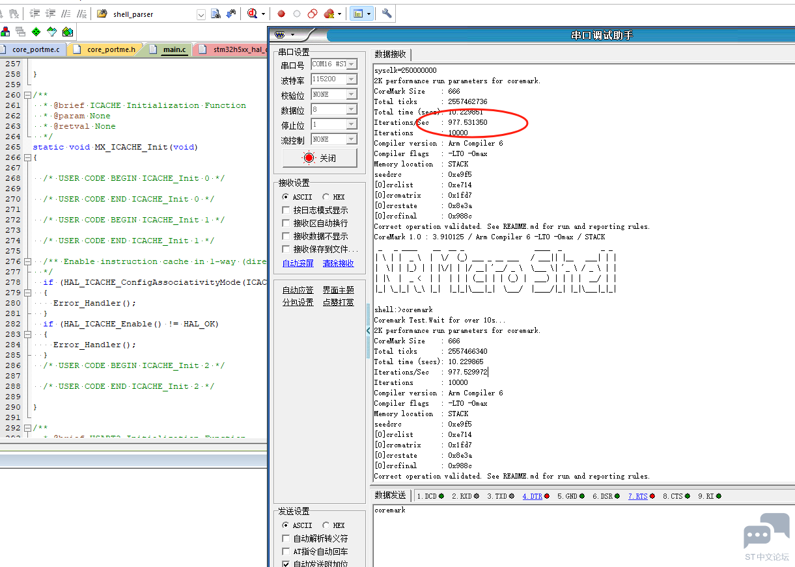Image resolution: width=795 pixels, height=567 pixels.
Task: Click the window layout toolbar icon
Action: [x=357, y=14]
